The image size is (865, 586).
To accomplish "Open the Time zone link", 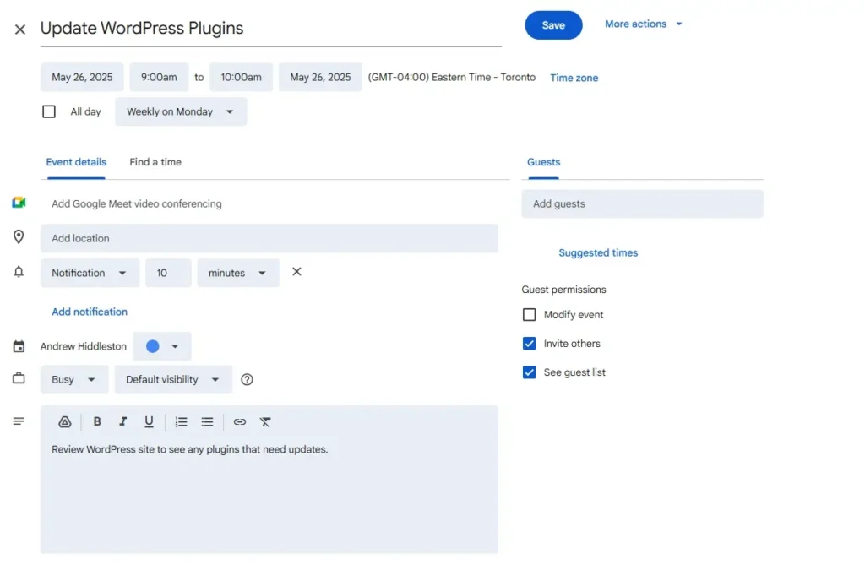I will (574, 78).
